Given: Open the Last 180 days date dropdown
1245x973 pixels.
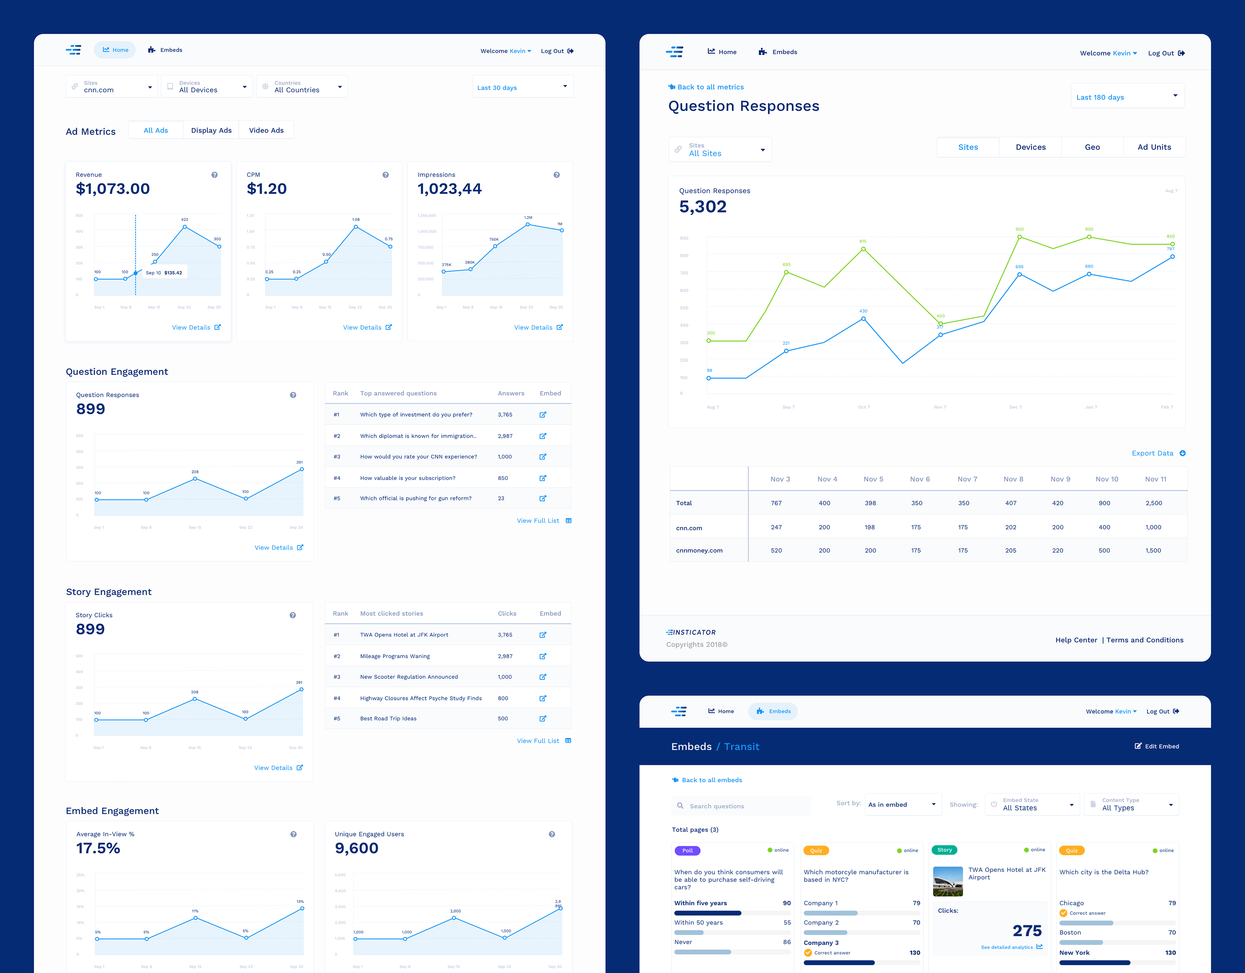Looking at the screenshot, I should (1128, 96).
